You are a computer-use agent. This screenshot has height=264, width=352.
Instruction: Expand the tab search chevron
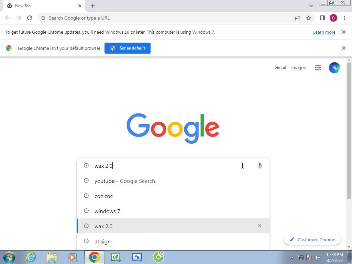click(311, 6)
